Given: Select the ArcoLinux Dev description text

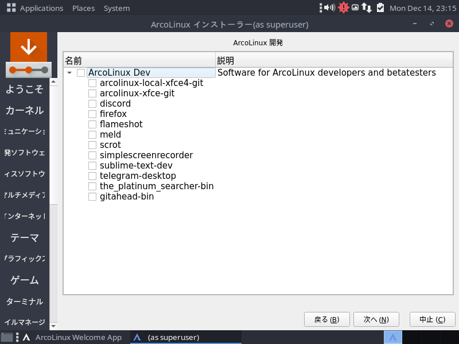Looking at the screenshot, I should [x=326, y=73].
